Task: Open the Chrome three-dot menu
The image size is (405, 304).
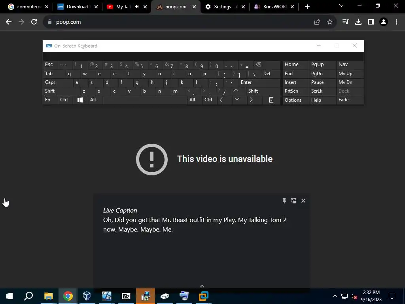Action: [396, 22]
